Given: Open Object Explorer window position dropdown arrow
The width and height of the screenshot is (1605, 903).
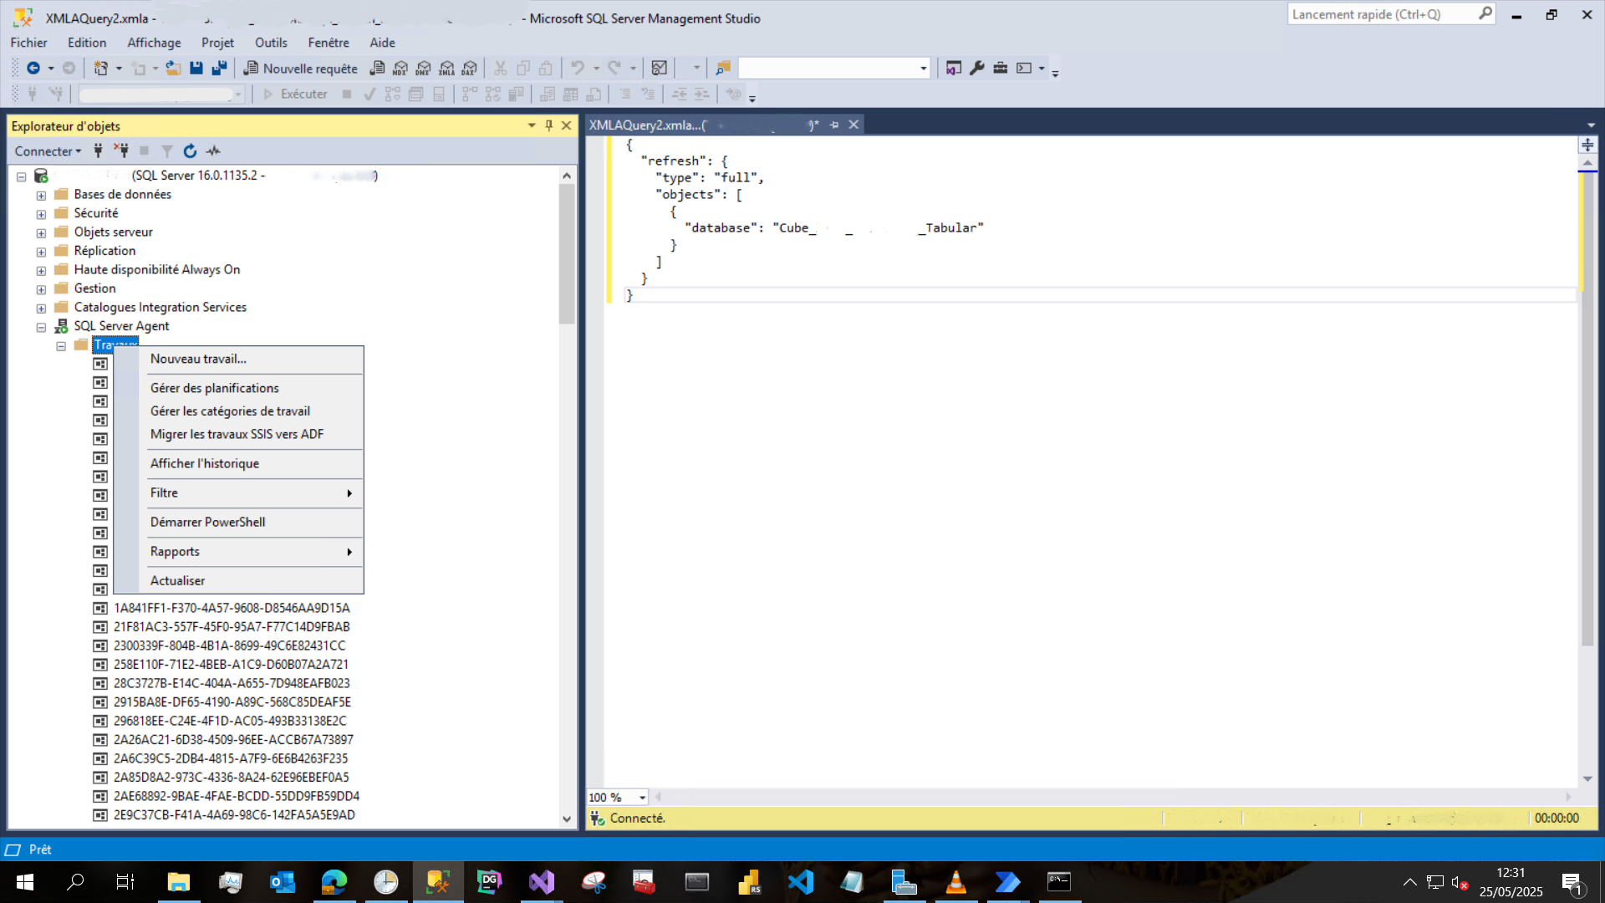Looking at the screenshot, I should 532,125.
